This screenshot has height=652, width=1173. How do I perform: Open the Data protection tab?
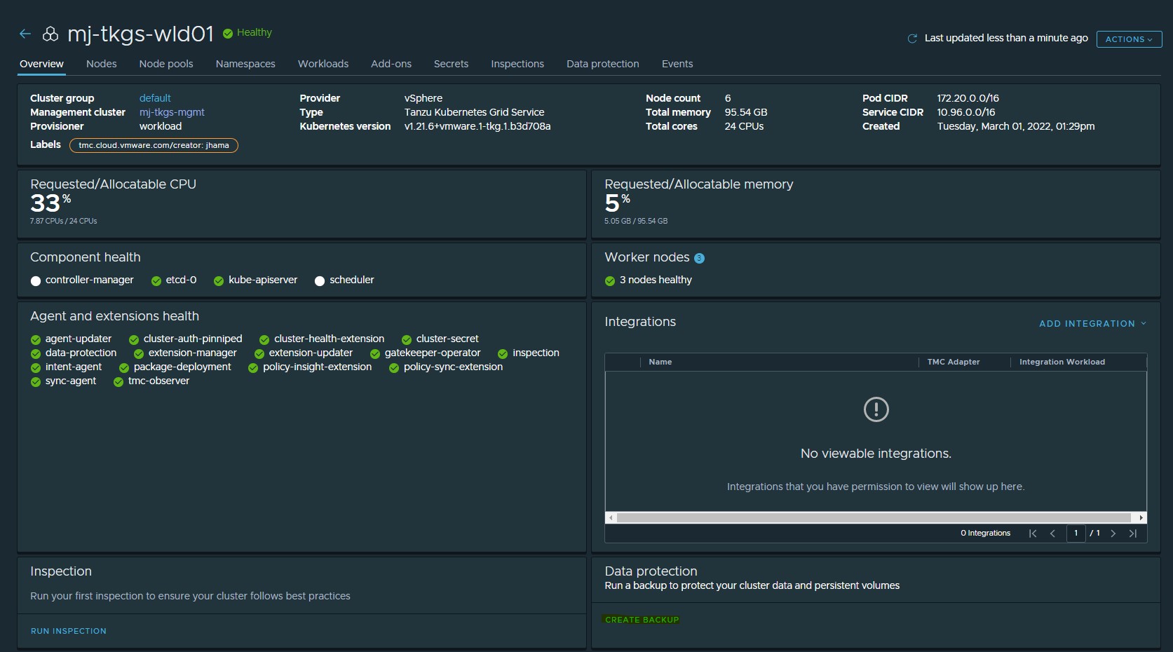(x=603, y=64)
